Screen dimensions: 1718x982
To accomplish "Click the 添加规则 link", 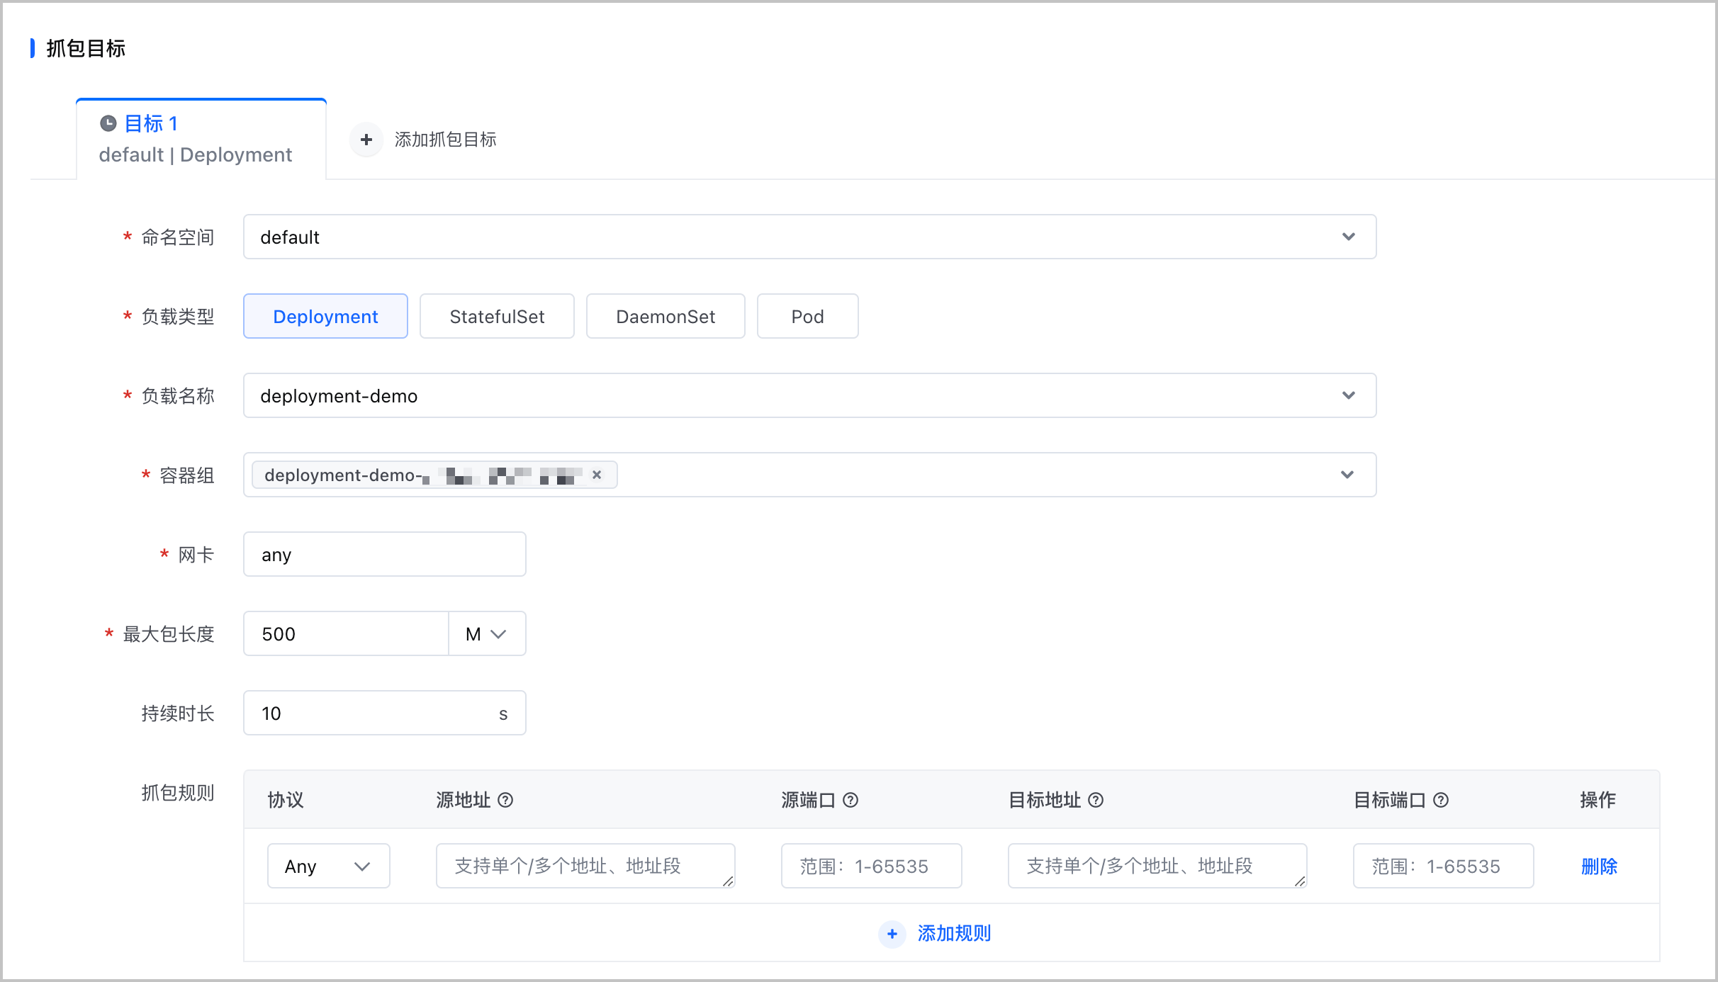I will click(x=954, y=934).
